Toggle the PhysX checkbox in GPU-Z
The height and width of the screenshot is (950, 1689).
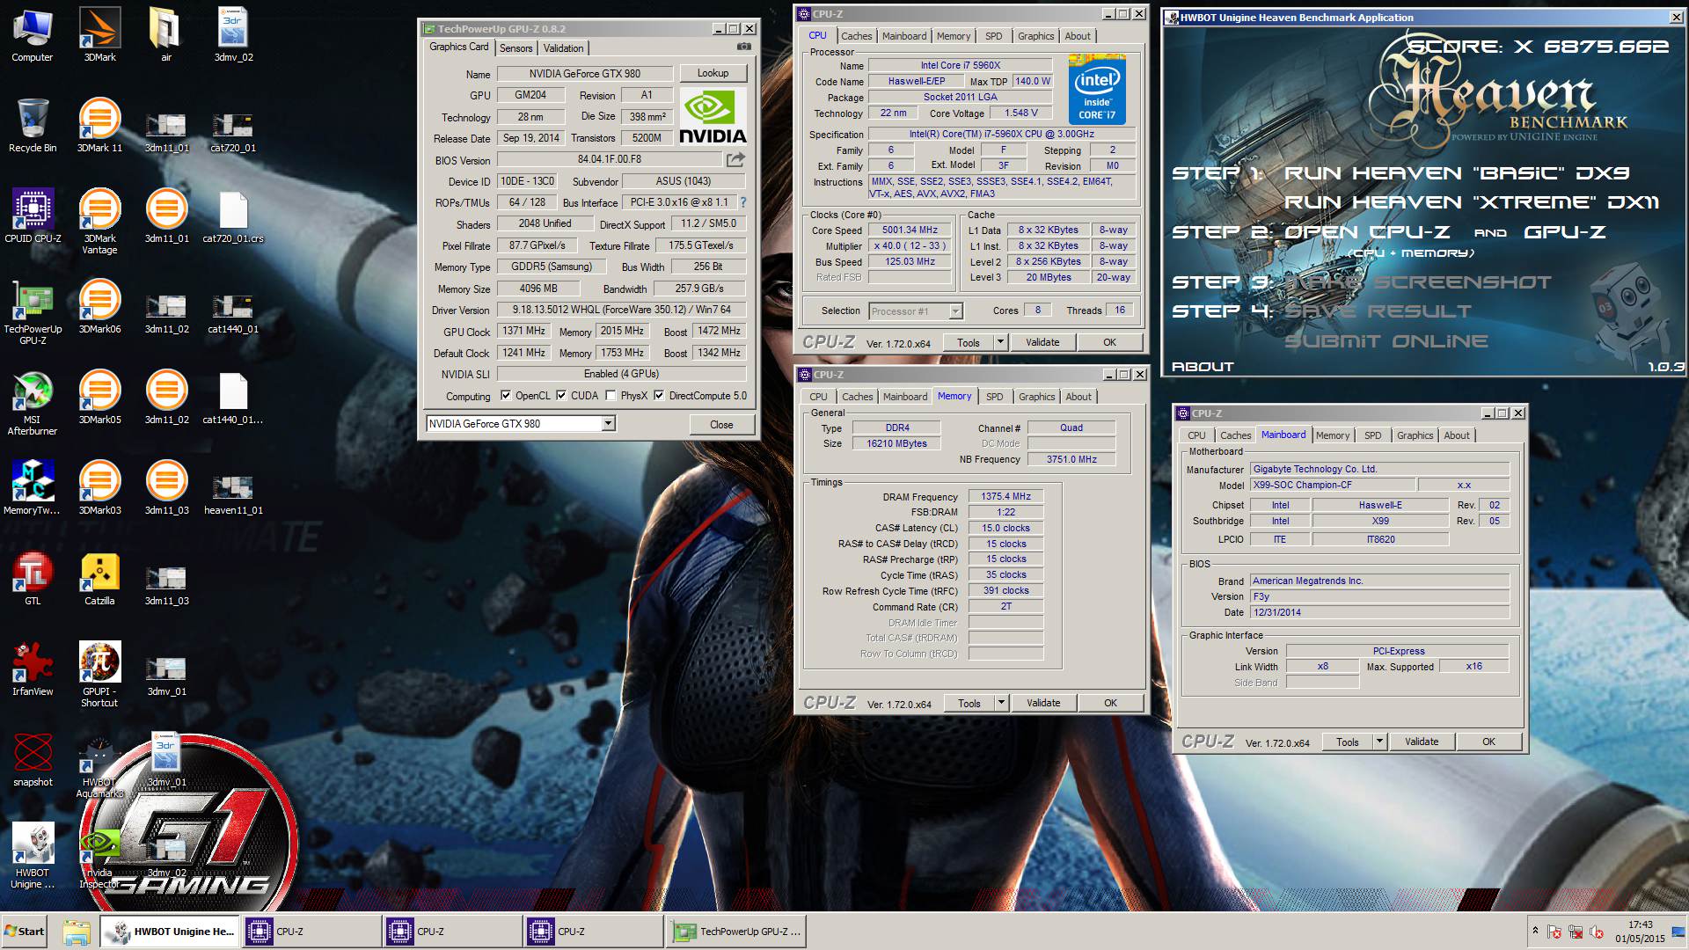[x=611, y=396]
